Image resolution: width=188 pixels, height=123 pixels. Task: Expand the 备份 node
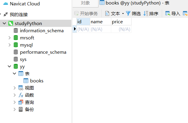(15, 109)
